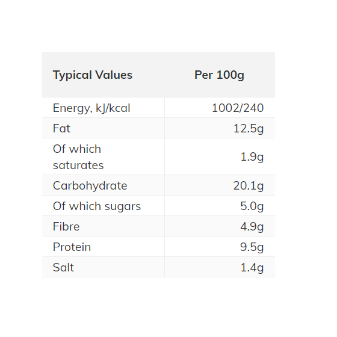The image size is (337, 337).
Task: Click the 1.9g saturates value
Action: [252, 157]
